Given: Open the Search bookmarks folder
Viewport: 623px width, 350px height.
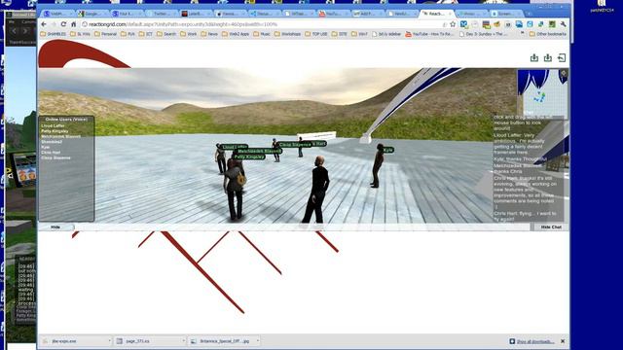Looking at the screenshot, I should [x=166, y=34].
